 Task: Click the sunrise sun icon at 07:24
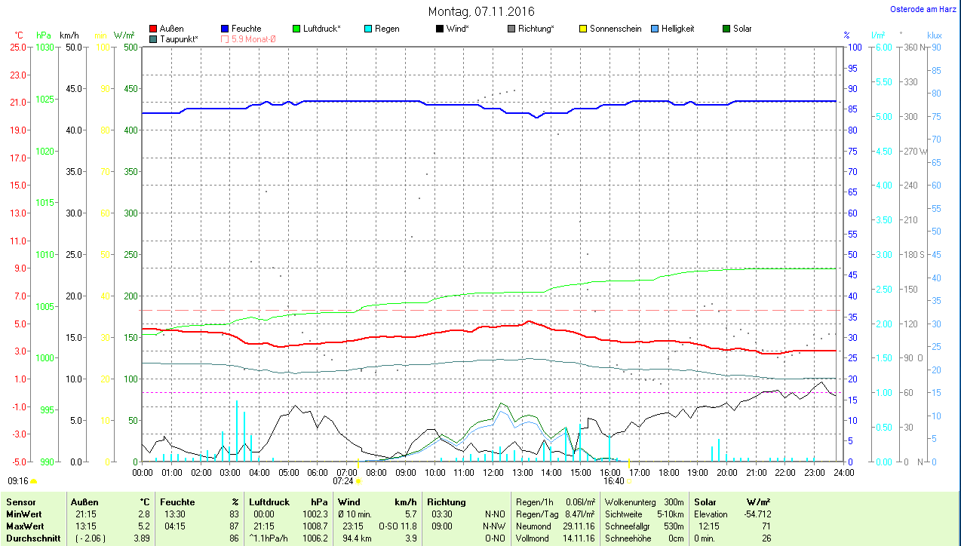358,480
